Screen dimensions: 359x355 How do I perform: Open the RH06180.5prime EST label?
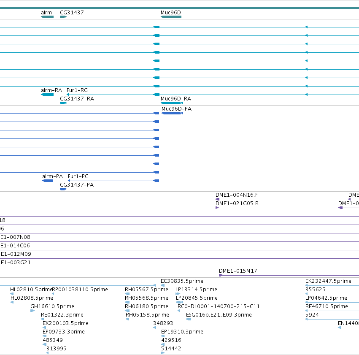(x=146, y=306)
